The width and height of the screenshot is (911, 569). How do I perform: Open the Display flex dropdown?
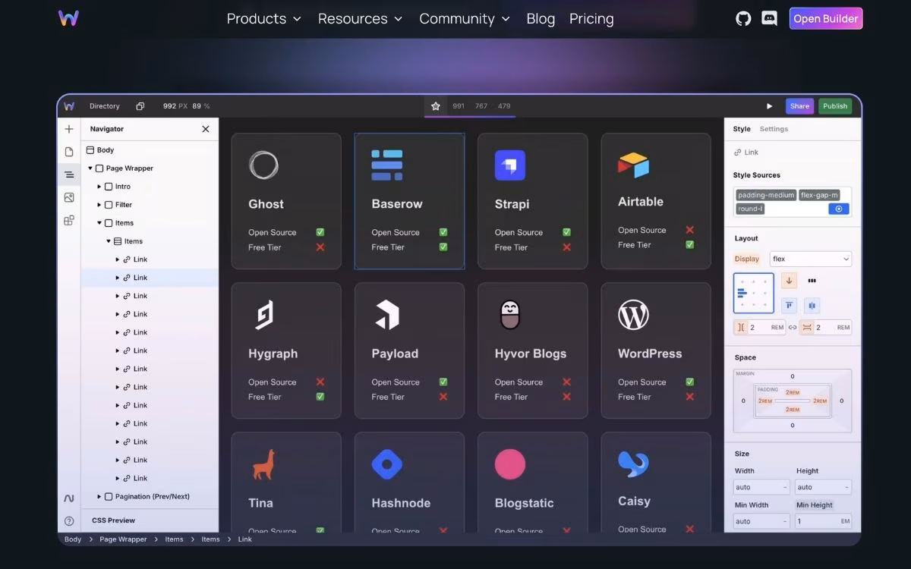pos(811,259)
